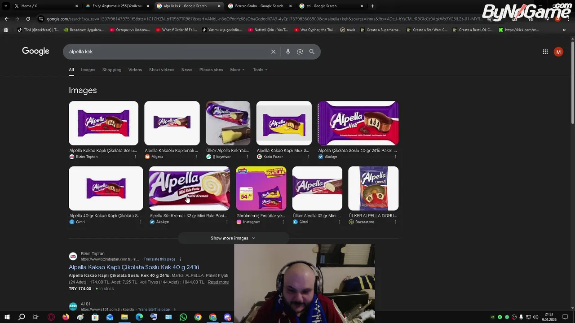Open the Google apps grid icon
Screen dimensions: 575x323
point(545,52)
